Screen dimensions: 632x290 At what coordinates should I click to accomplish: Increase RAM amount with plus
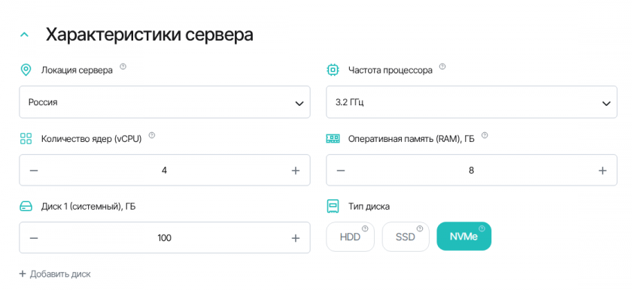(602, 171)
